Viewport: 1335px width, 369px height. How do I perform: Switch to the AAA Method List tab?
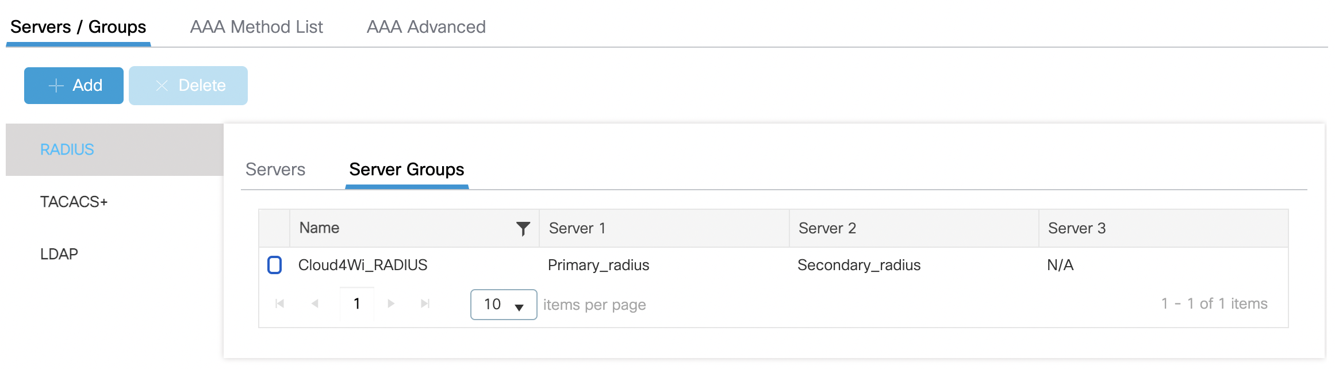[x=256, y=27]
